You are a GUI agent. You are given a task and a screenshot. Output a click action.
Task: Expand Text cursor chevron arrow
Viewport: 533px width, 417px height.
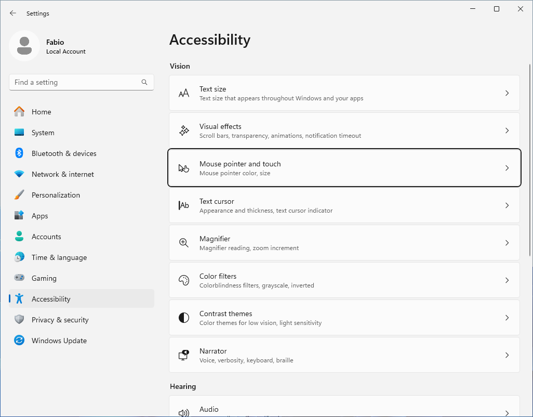click(x=507, y=205)
